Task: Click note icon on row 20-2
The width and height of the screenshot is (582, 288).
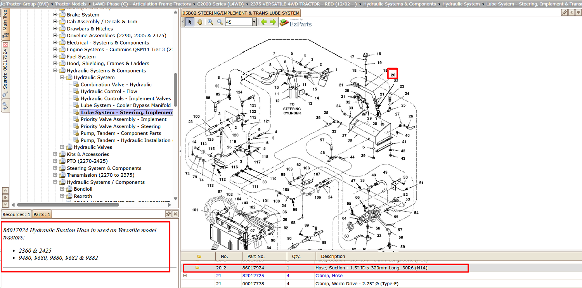Action: [x=197, y=267]
